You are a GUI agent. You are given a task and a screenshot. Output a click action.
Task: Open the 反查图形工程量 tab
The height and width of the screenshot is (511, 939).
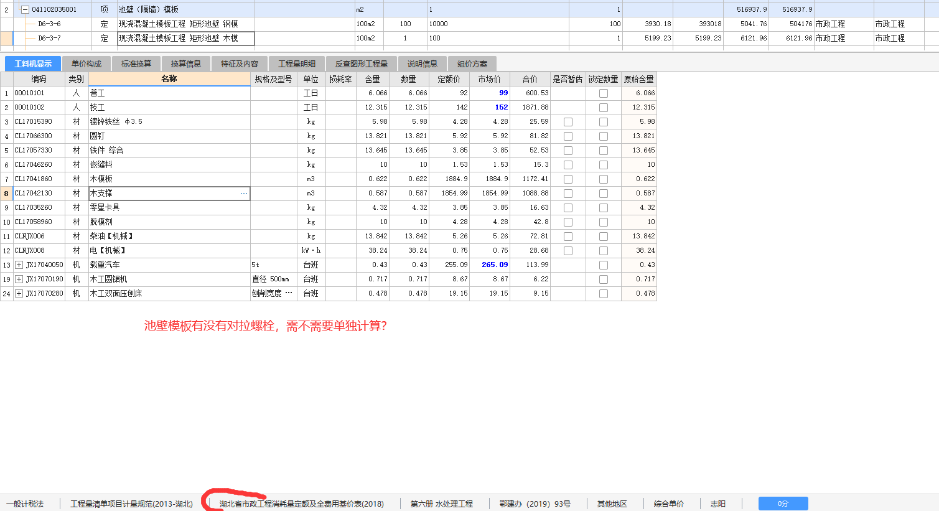point(362,63)
